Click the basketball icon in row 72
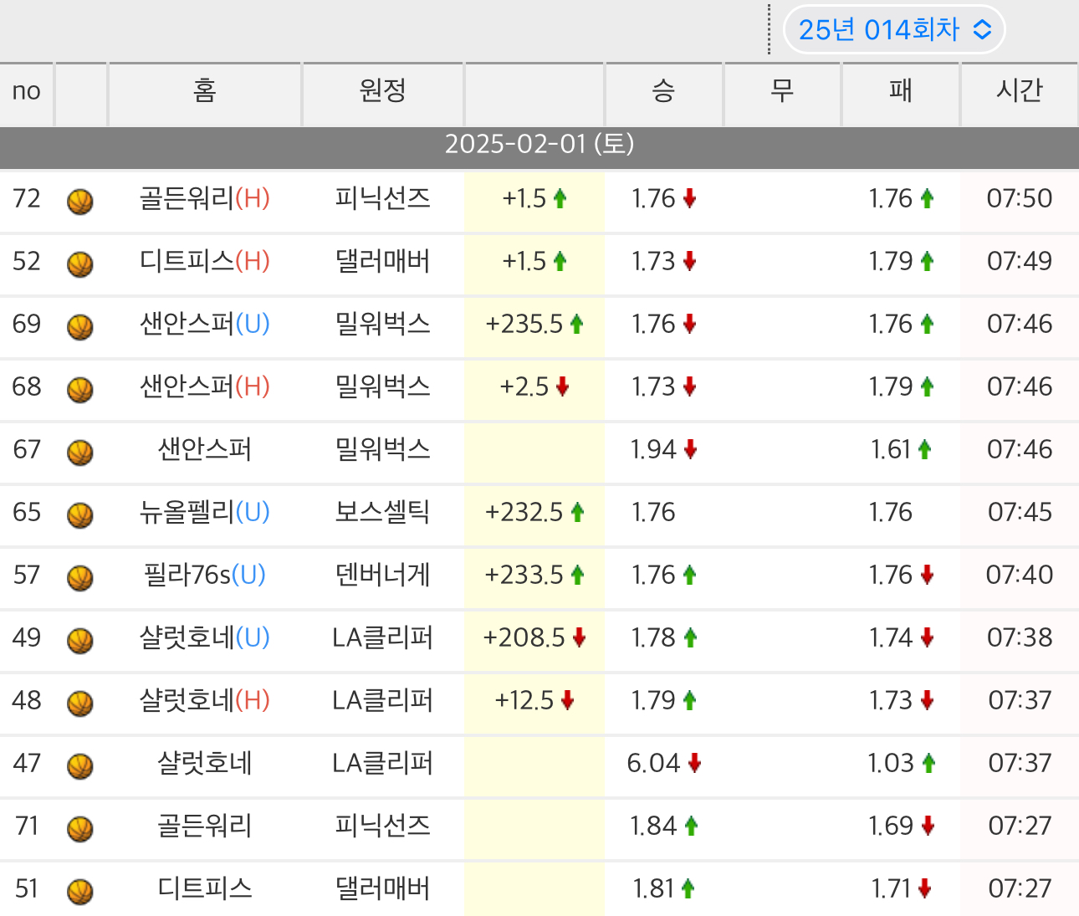This screenshot has height=916, width=1079. (80, 201)
